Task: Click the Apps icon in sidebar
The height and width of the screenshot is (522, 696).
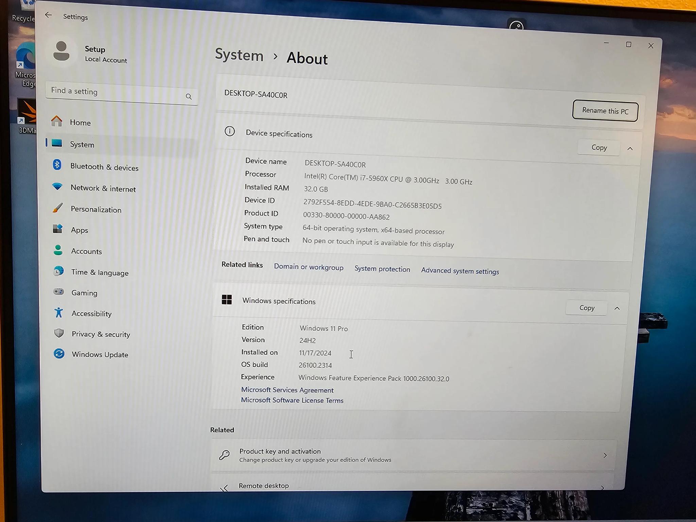Action: coord(58,229)
